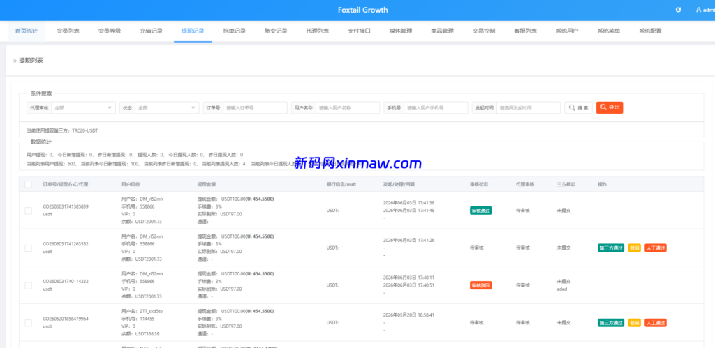
Task: Click the username ZTT_skd5to
Action: click(x=149, y=311)
